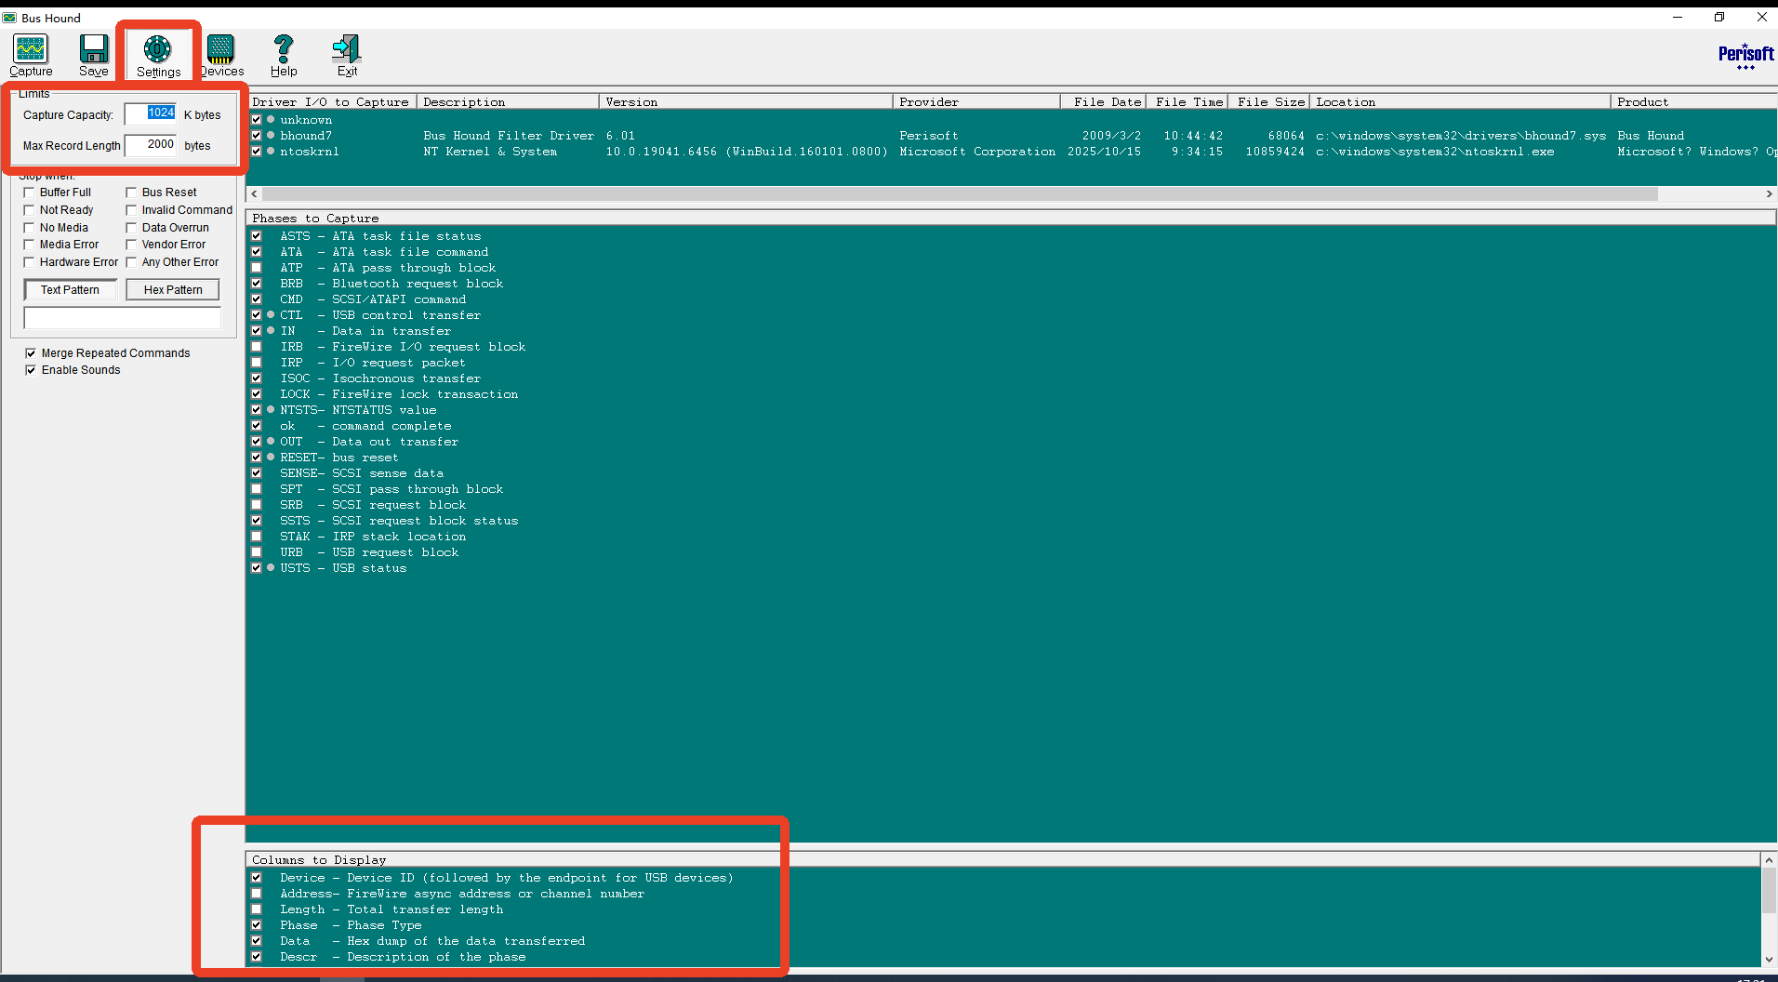Viewport: 1778px width, 982px height.
Task: Enable the SPT SCSI pass through phase
Action: click(x=257, y=489)
